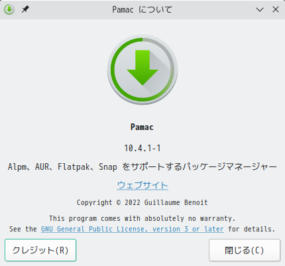Image resolution: width=285 pixels, height=266 pixels.
Task: Open the GNU General Public License link
Action: click(x=133, y=229)
